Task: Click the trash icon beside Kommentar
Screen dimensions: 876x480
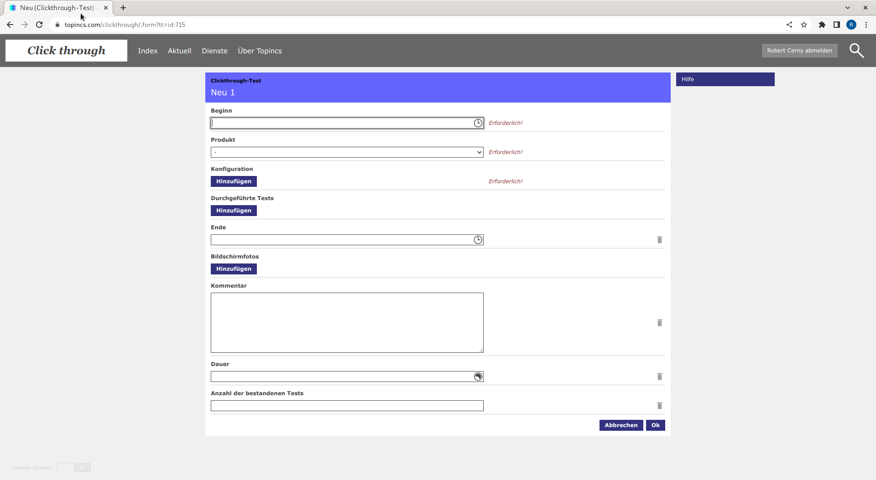Action: pyautogui.click(x=659, y=323)
